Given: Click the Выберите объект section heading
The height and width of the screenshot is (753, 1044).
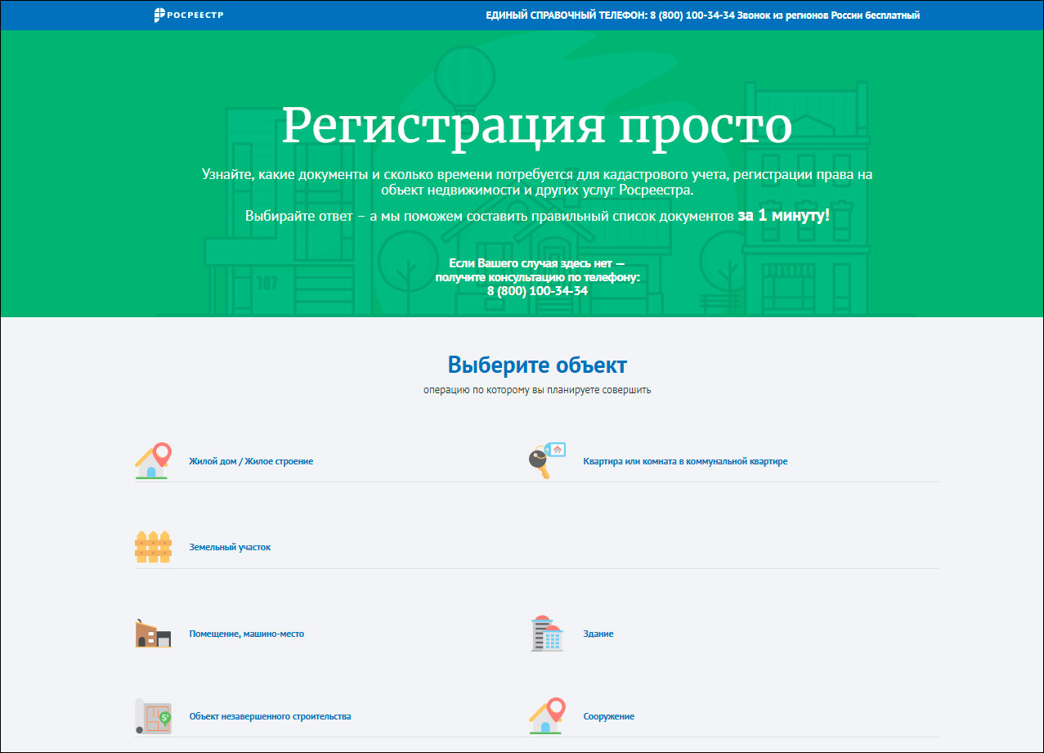Looking at the screenshot, I should point(537,364).
